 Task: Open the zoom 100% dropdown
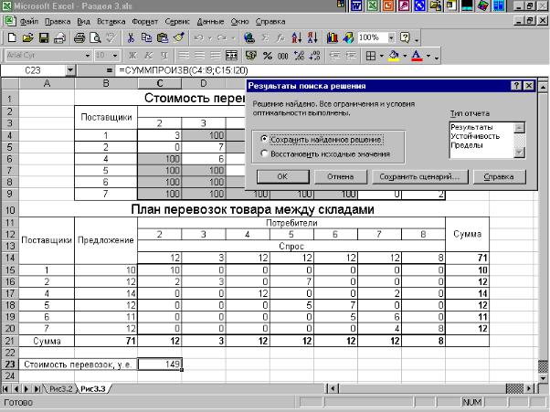[391, 37]
